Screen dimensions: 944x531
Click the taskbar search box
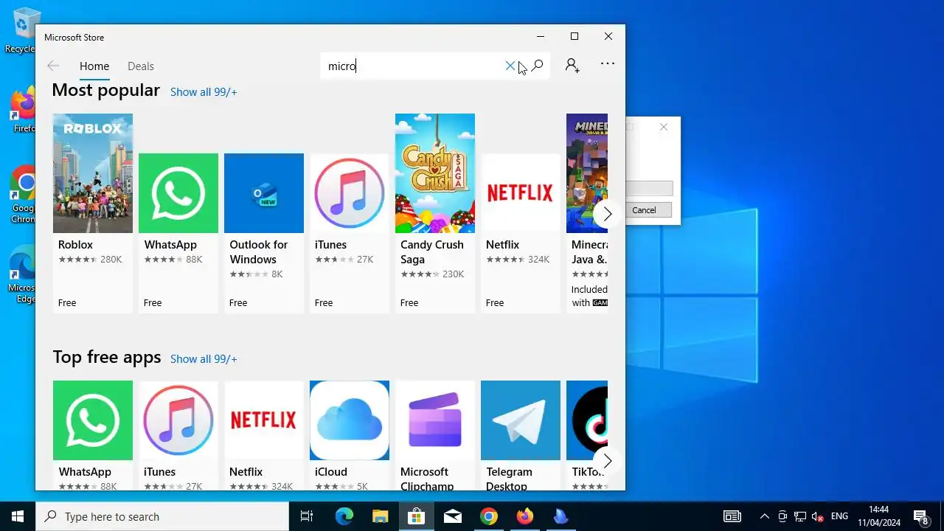[162, 516]
